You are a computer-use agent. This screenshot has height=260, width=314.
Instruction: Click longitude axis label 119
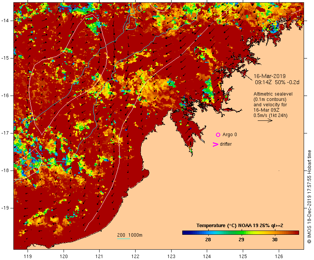(28, 256)
